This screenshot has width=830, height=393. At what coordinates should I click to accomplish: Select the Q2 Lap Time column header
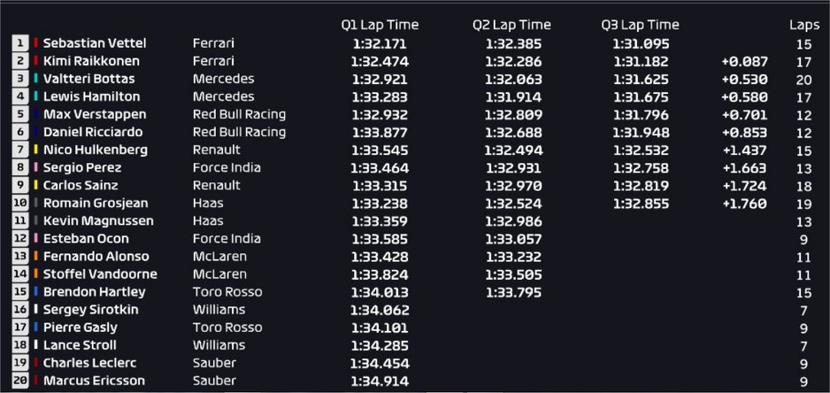511,25
